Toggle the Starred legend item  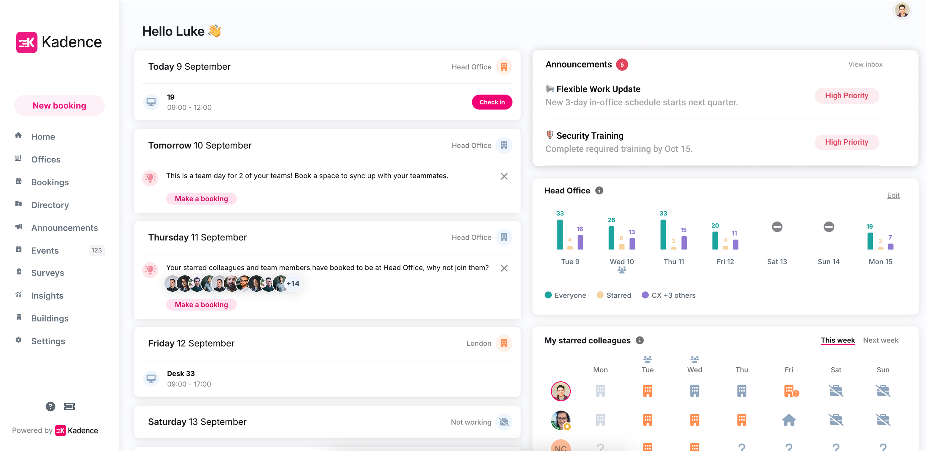614,295
